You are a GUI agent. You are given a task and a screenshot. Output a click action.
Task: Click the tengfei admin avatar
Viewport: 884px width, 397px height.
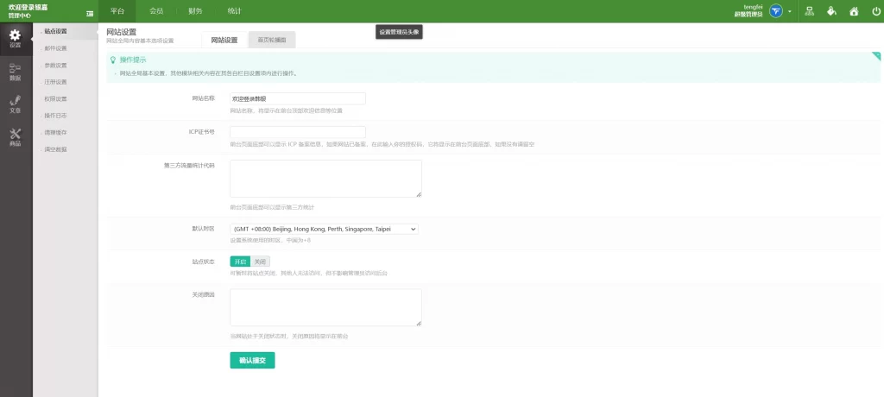[776, 11]
